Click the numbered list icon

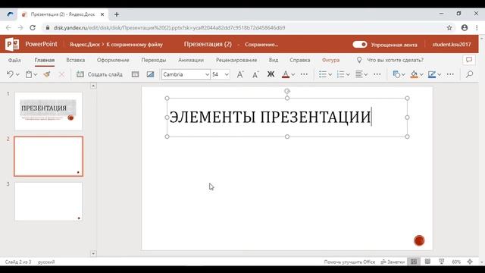click(340, 74)
